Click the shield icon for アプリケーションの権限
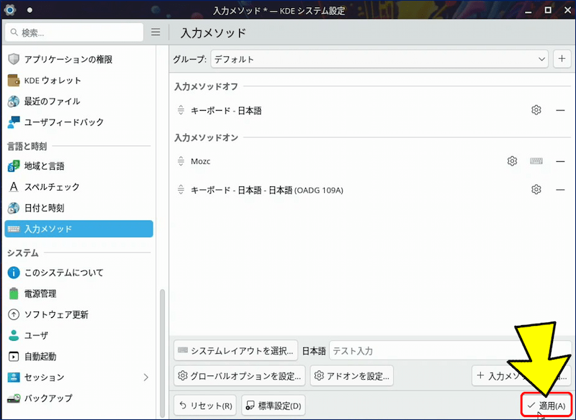576x420 pixels. coord(14,59)
